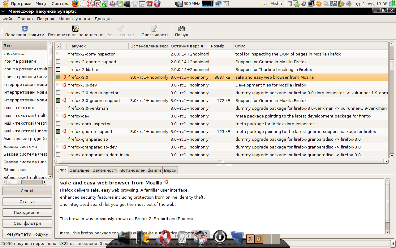The image size is (396, 248).
Task: Toggle the firefox-3.0 package status checkbox
Action: point(58,77)
